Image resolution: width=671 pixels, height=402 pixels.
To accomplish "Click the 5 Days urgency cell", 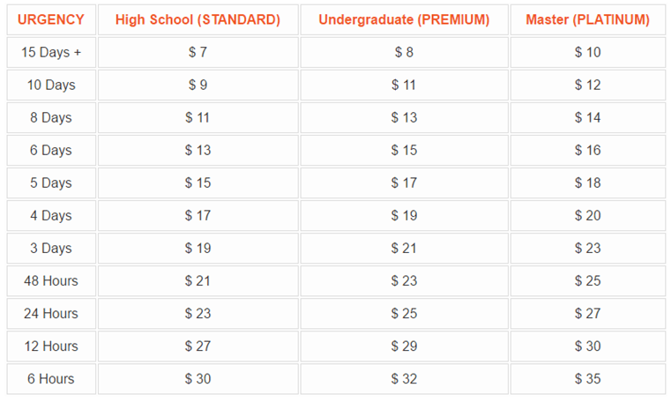I will (51, 182).
